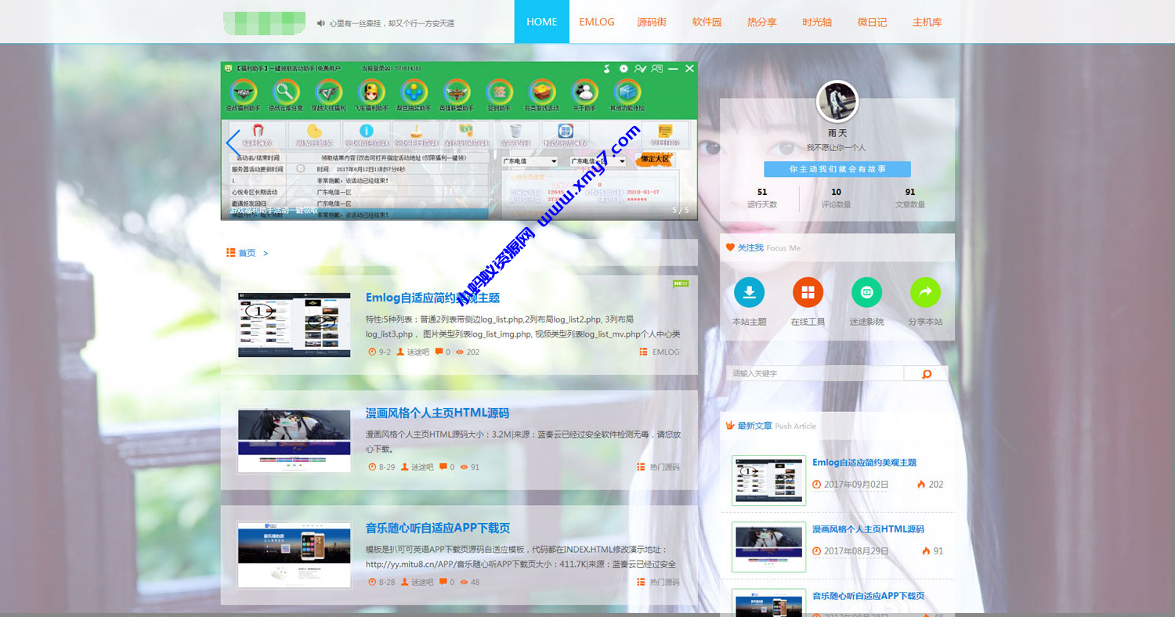The width and height of the screenshot is (1175, 617).
Task: Select the 分享本站 share arrow icon
Action: (x=926, y=290)
